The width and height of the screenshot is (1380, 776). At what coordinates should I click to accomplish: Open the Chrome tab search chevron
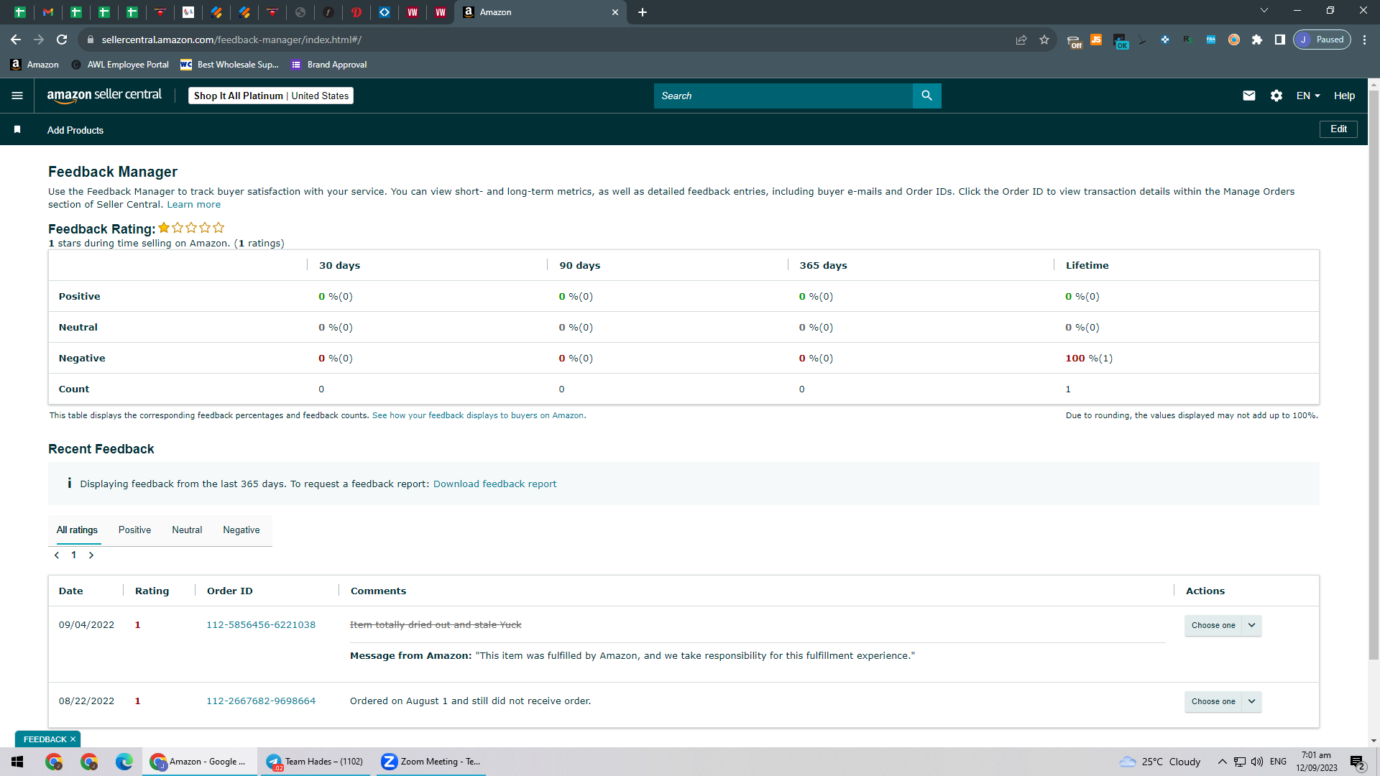point(1264,11)
